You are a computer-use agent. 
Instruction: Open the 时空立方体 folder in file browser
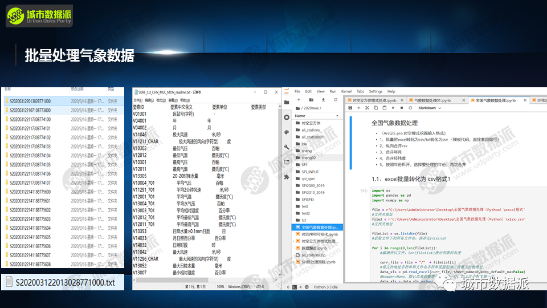click(x=317, y=123)
